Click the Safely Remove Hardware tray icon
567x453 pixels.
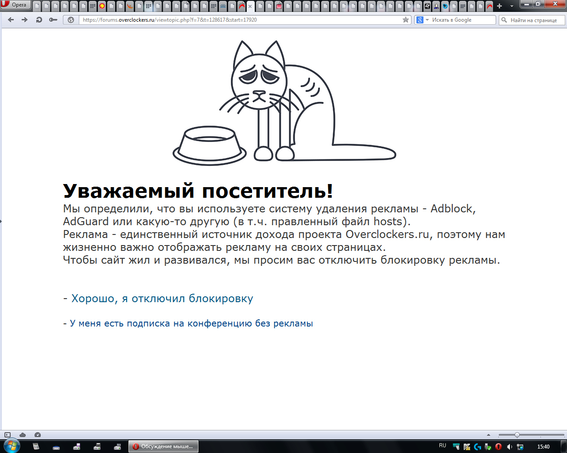488,447
